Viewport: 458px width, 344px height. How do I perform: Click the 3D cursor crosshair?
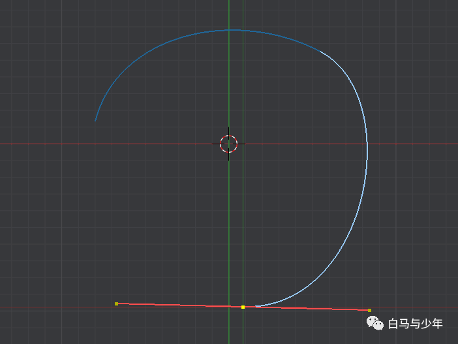(229, 144)
